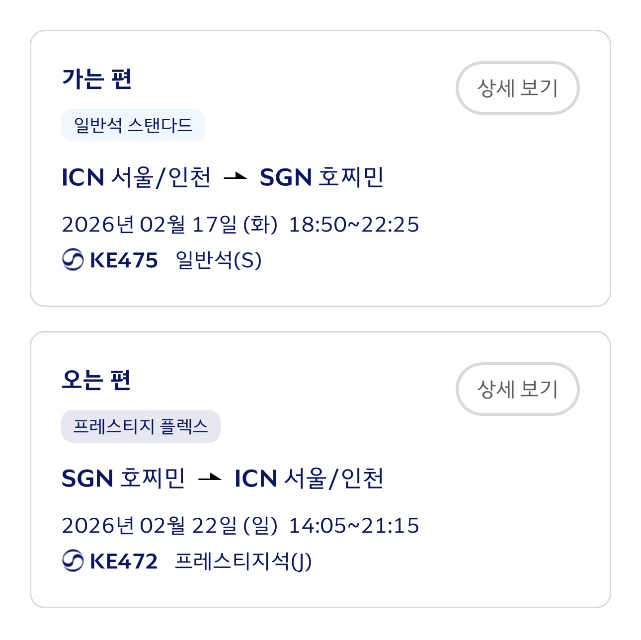Click the return time 14:05~21:15
Image resolution: width=641 pixels, height=640 pixels.
pos(354,526)
